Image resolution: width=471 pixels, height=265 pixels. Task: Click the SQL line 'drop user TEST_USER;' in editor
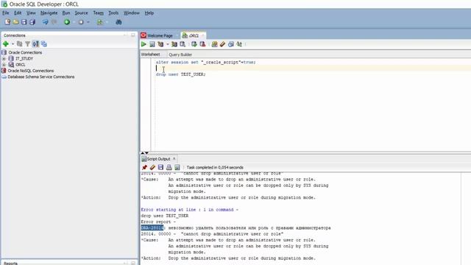pyautogui.click(x=180, y=74)
